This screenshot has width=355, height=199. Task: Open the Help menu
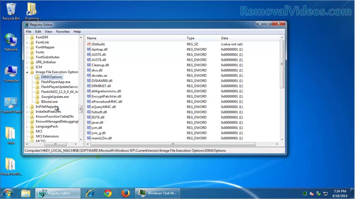[x=77, y=32]
